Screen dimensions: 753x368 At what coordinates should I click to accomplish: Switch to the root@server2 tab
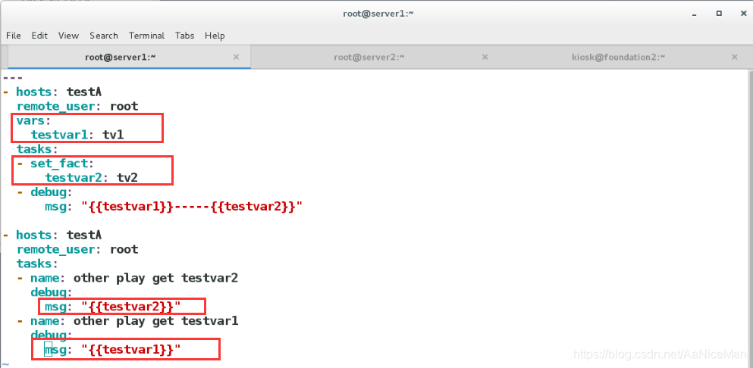[370, 57]
